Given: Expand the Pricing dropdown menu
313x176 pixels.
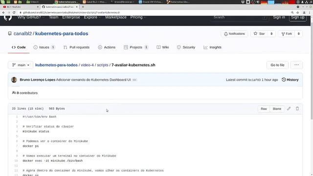Looking at the screenshot, I should coord(138,17).
